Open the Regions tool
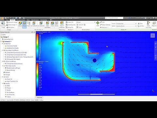 pos(154,24)
